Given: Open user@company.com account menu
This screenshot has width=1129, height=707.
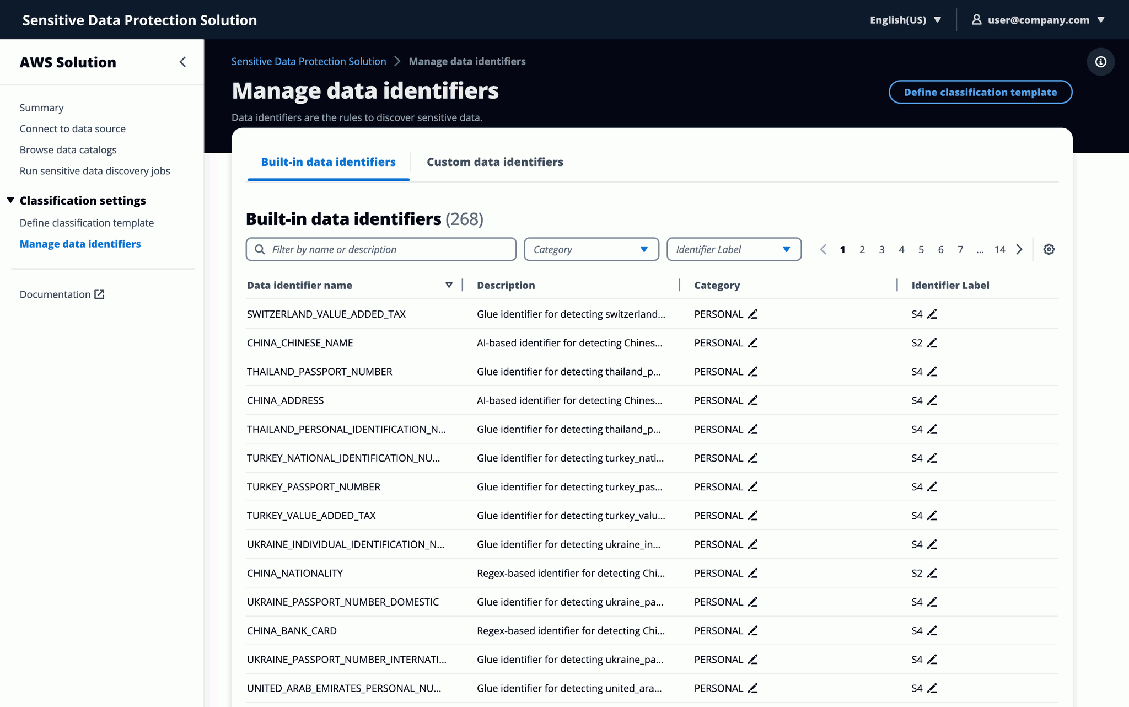Looking at the screenshot, I should tap(1038, 20).
